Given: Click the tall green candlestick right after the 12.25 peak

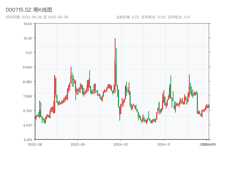Looking at the screenshot, I should pos(116,67).
